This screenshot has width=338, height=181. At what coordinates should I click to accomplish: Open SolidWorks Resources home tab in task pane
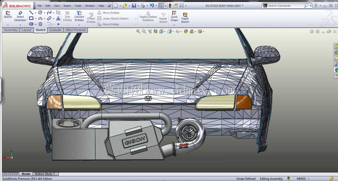click(336, 46)
